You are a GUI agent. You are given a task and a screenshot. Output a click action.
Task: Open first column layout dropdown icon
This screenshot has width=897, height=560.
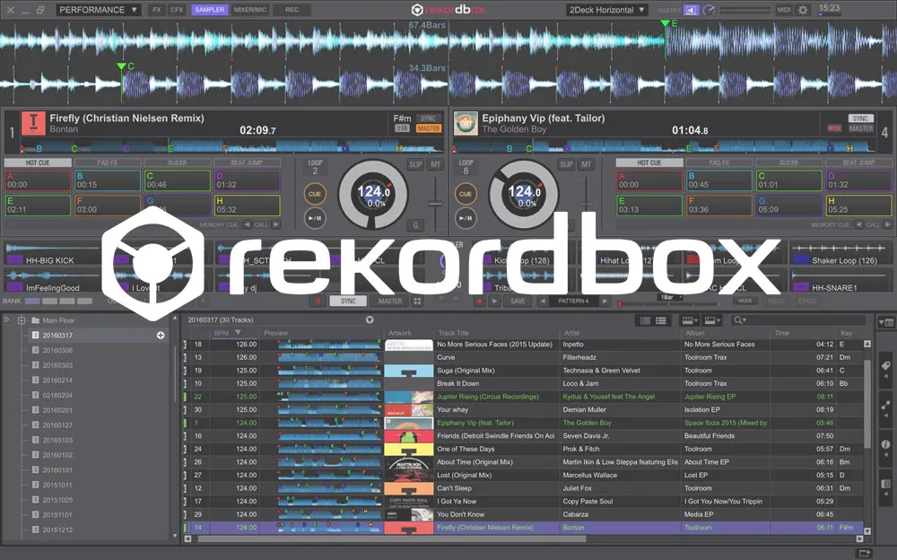[x=690, y=320]
